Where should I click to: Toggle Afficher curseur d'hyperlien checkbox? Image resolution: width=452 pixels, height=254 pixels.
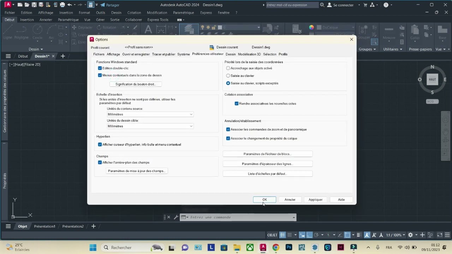pos(100,144)
